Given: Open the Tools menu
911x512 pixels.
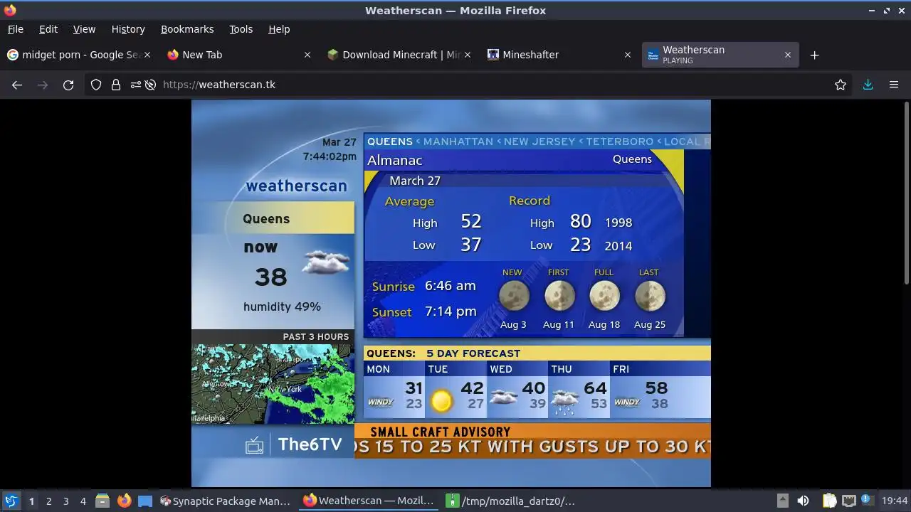Looking at the screenshot, I should (x=241, y=29).
